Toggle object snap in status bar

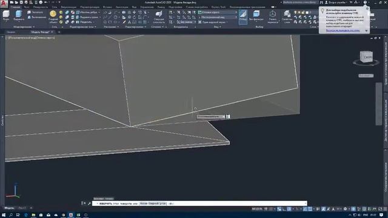(x=310, y=209)
